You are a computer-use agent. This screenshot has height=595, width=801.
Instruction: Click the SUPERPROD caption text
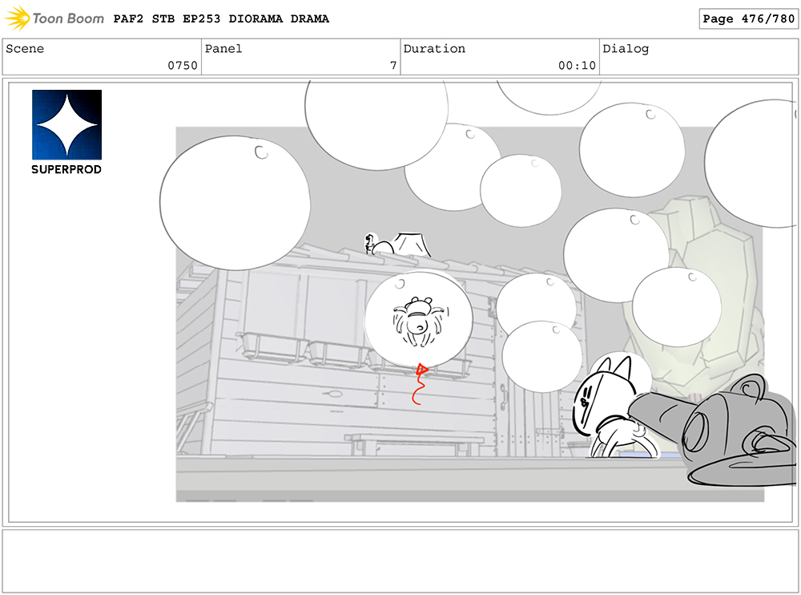(66, 169)
